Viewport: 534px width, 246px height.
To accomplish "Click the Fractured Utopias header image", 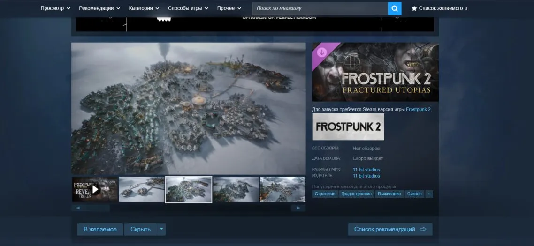I will pyautogui.click(x=375, y=72).
